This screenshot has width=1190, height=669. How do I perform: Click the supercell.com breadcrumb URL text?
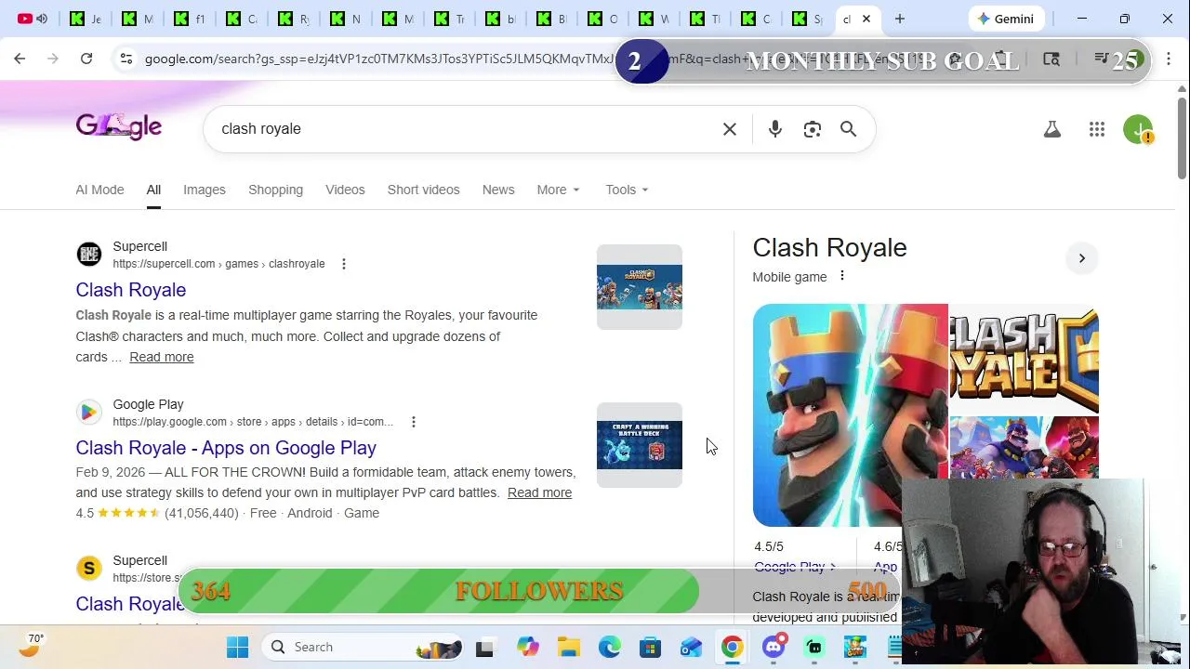(218, 264)
